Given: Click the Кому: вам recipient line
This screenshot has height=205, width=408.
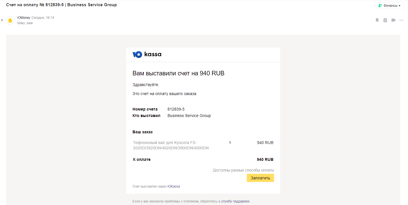Looking at the screenshot, I should pyautogui.click(x=25, y=23).
